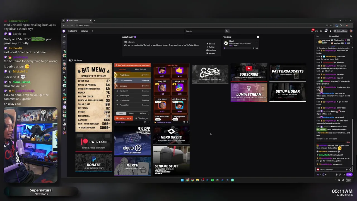
Task: Bookmark page with Chrome star icon
Action: [x=331, y=25]
